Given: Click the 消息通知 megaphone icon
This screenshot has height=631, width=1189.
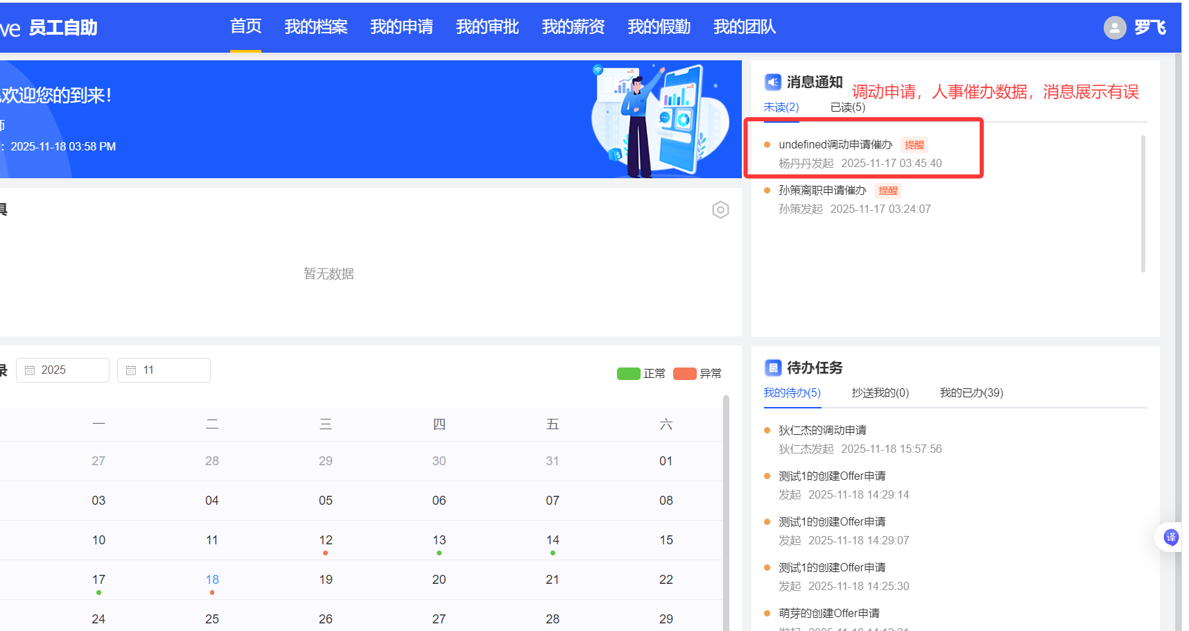Looking at the screenshot, I should pos(772,83).
